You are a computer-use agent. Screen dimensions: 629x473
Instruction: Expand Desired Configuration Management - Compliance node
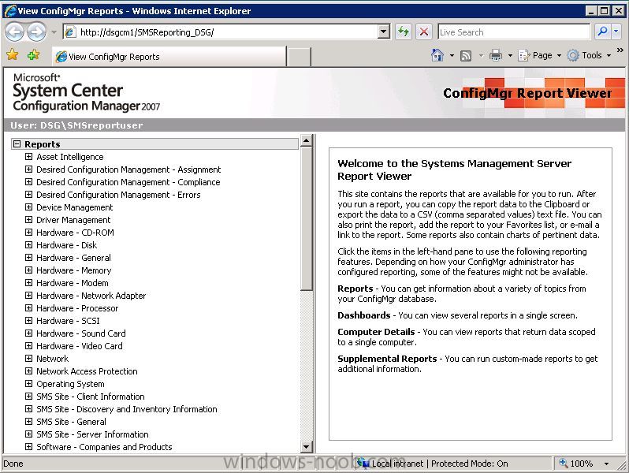click(28, 182)
